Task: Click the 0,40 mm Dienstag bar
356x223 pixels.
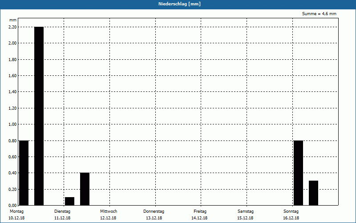Action: (x=85, y=189)
